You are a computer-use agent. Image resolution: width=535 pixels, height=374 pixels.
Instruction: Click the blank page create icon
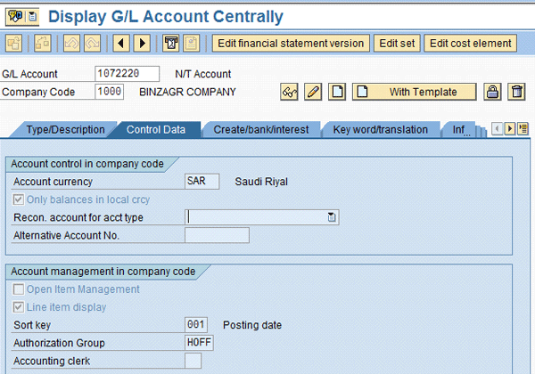click(337, 92)
